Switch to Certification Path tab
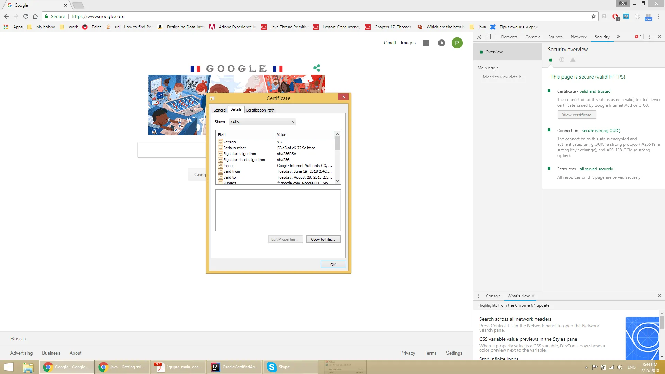The width and height of the screenshot is (665, 374). (x=260, y=110)
